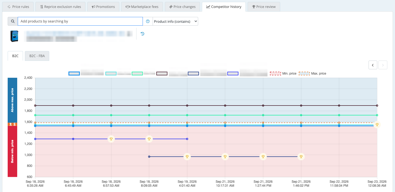395x192 pixels.
Task: Toggle the bright blue legend swatch series
Action: (233, 74)
